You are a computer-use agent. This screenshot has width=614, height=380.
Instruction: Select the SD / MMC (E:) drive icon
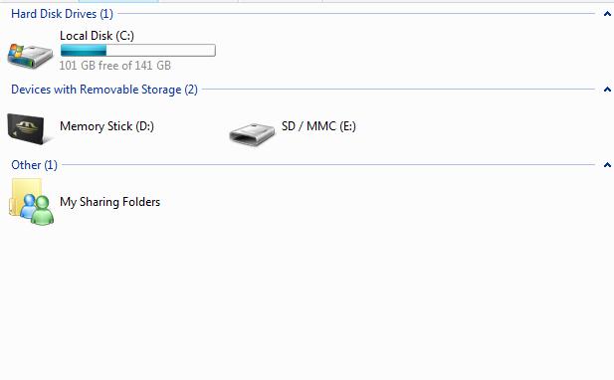point(252,134)
